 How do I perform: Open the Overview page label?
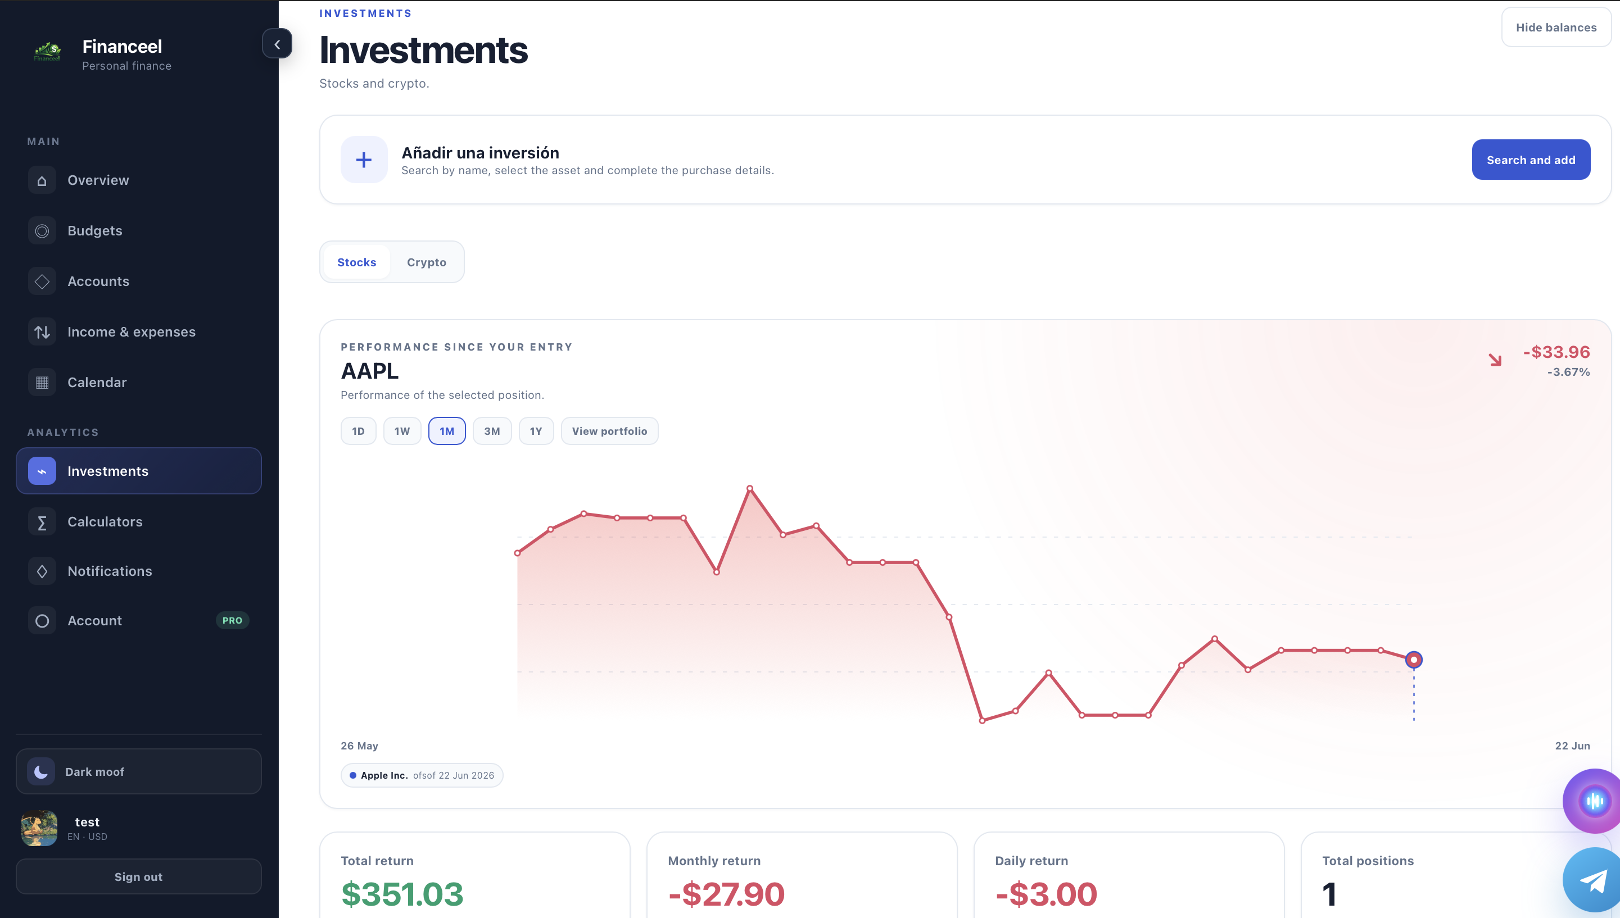click(98, 180)
